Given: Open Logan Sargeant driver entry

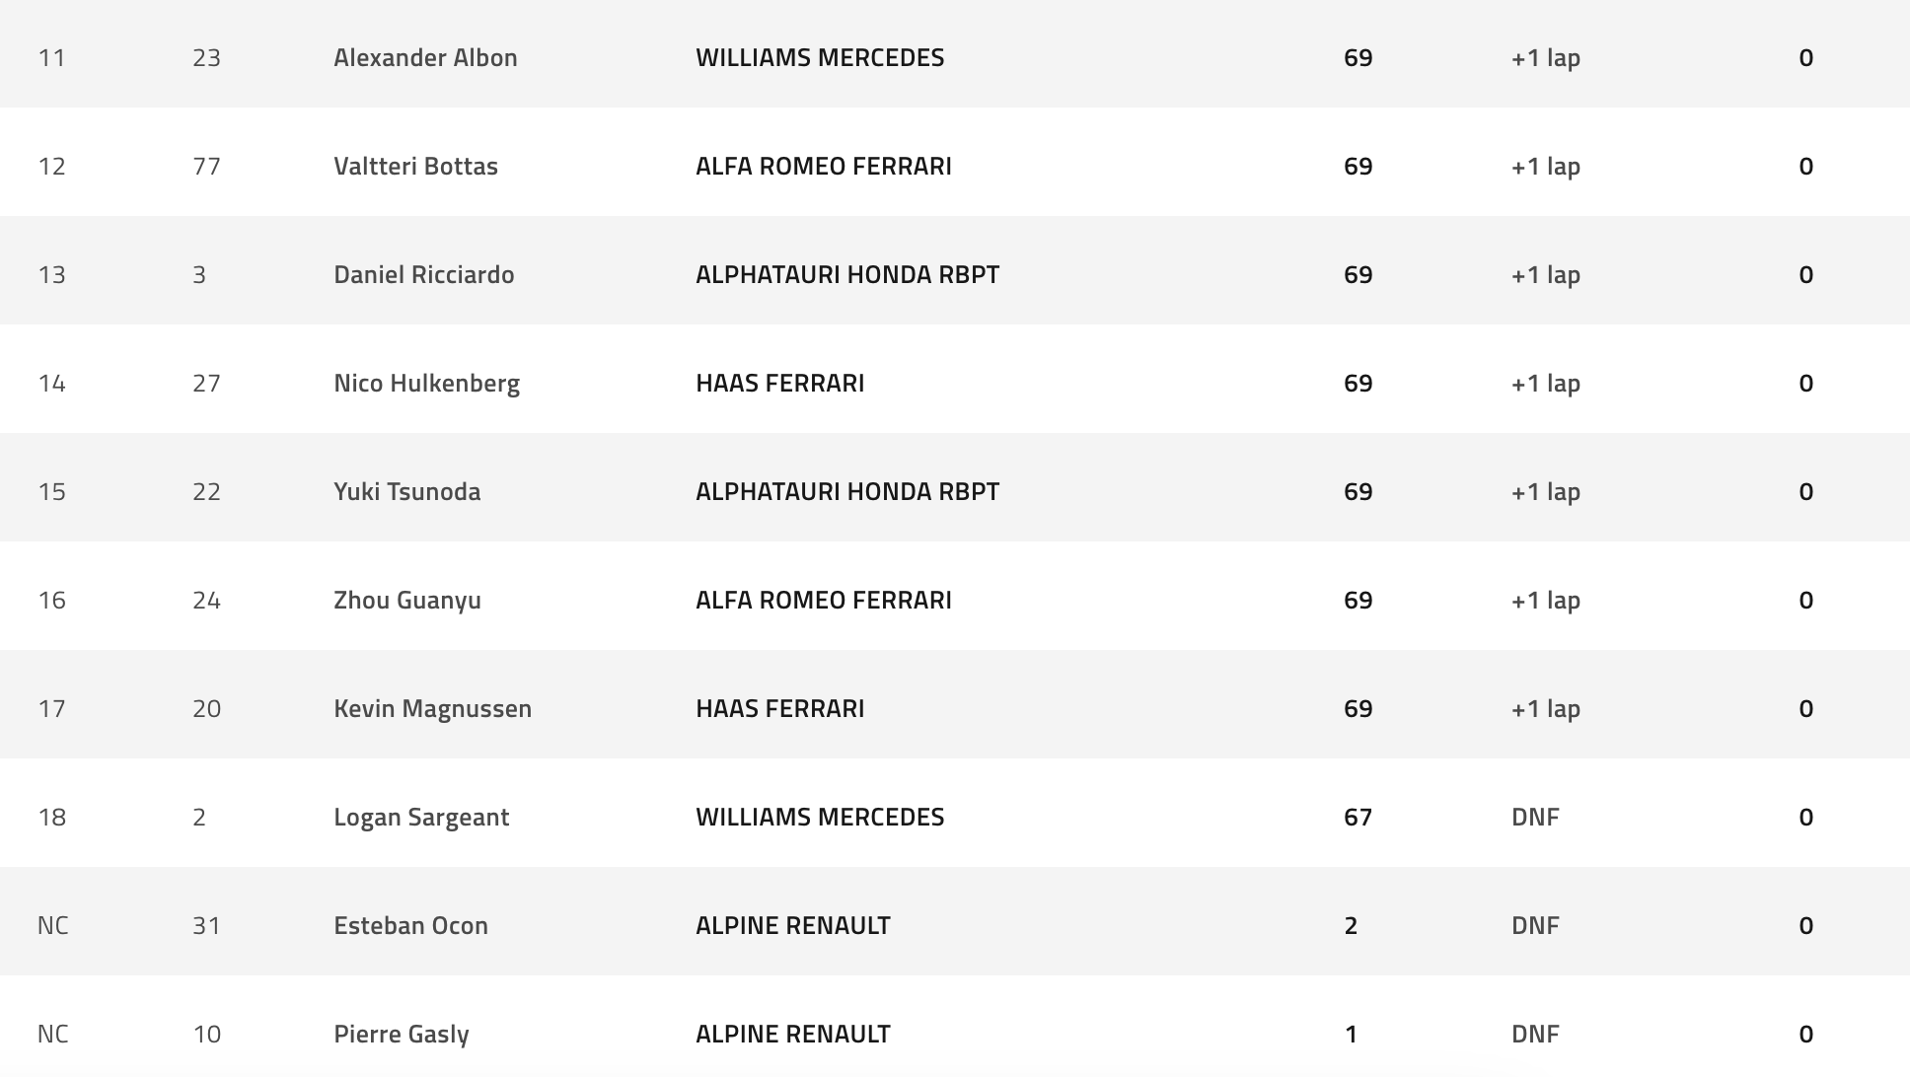Looking at the screenshot, I should pos(421,817).
